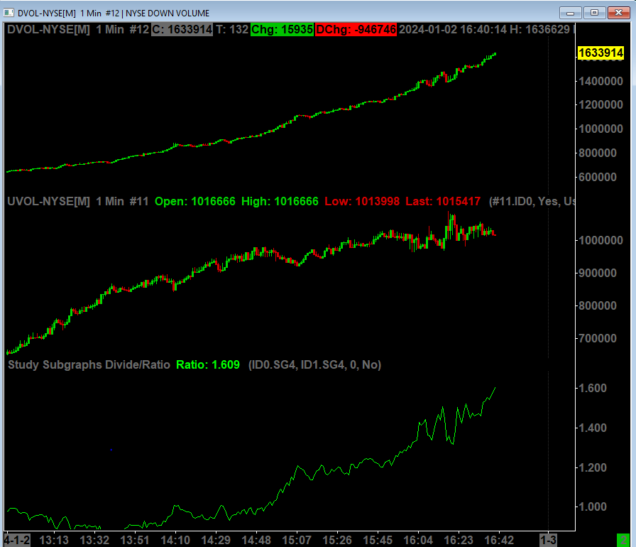Viewport: 636px width, 547px height.
Task: Click the 1-3 date marker on time axis
Action: (x=548, y=541)
